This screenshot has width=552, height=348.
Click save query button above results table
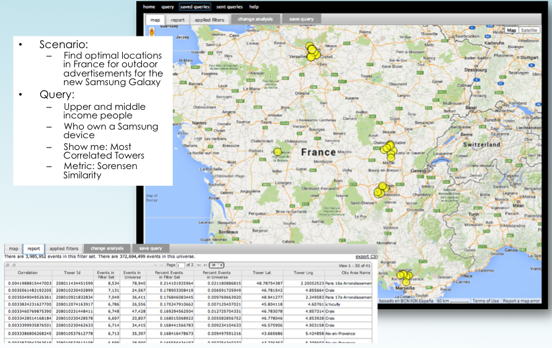150,248
